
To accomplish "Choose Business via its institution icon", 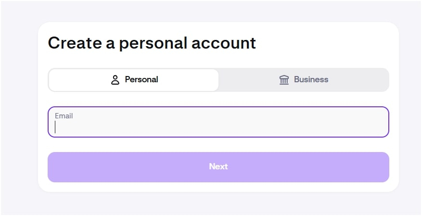I will [284, 80].
